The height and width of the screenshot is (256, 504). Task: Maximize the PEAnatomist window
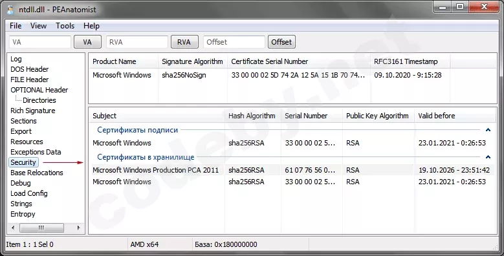(x=460, y=6)
